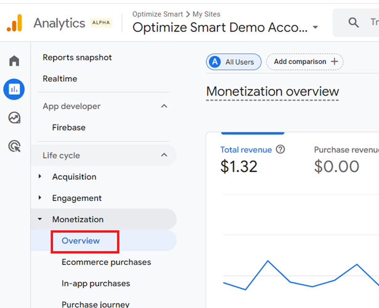Select Overview under Monetization
The height and width of the screenshot is (308, 379).
(81, 241)
